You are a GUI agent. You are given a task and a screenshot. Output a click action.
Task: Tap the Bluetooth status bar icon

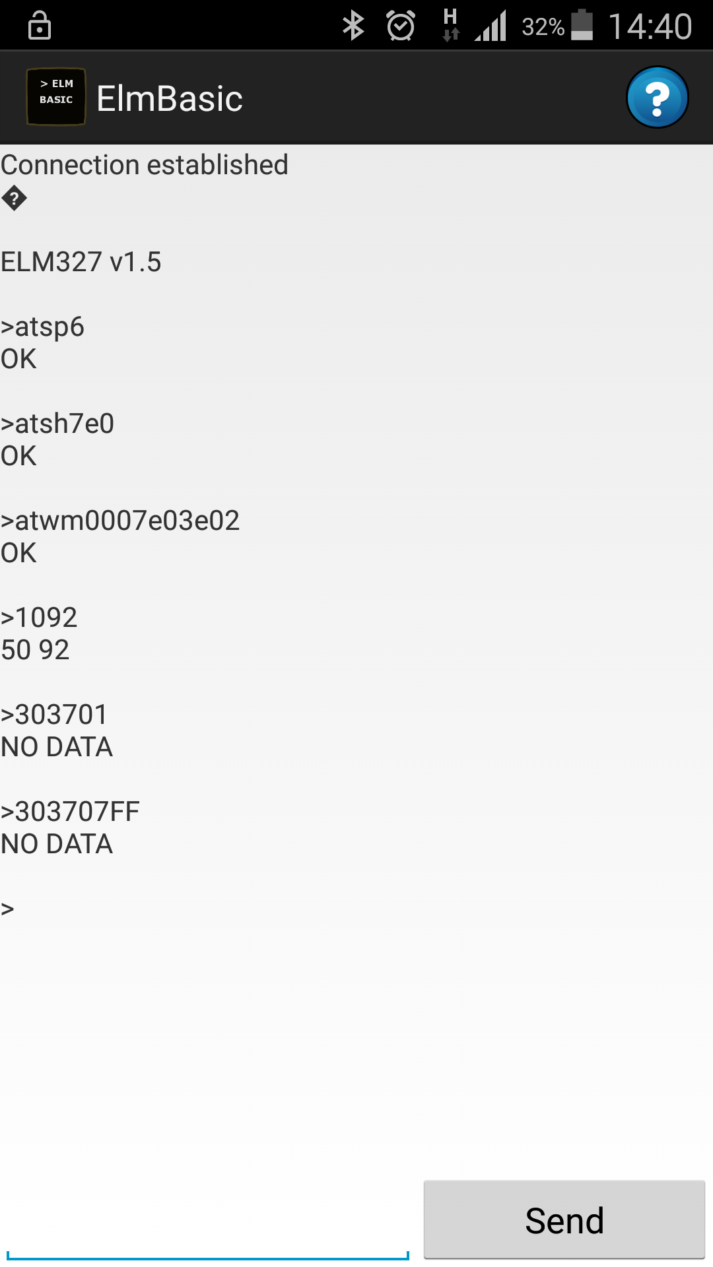point(354,26)
